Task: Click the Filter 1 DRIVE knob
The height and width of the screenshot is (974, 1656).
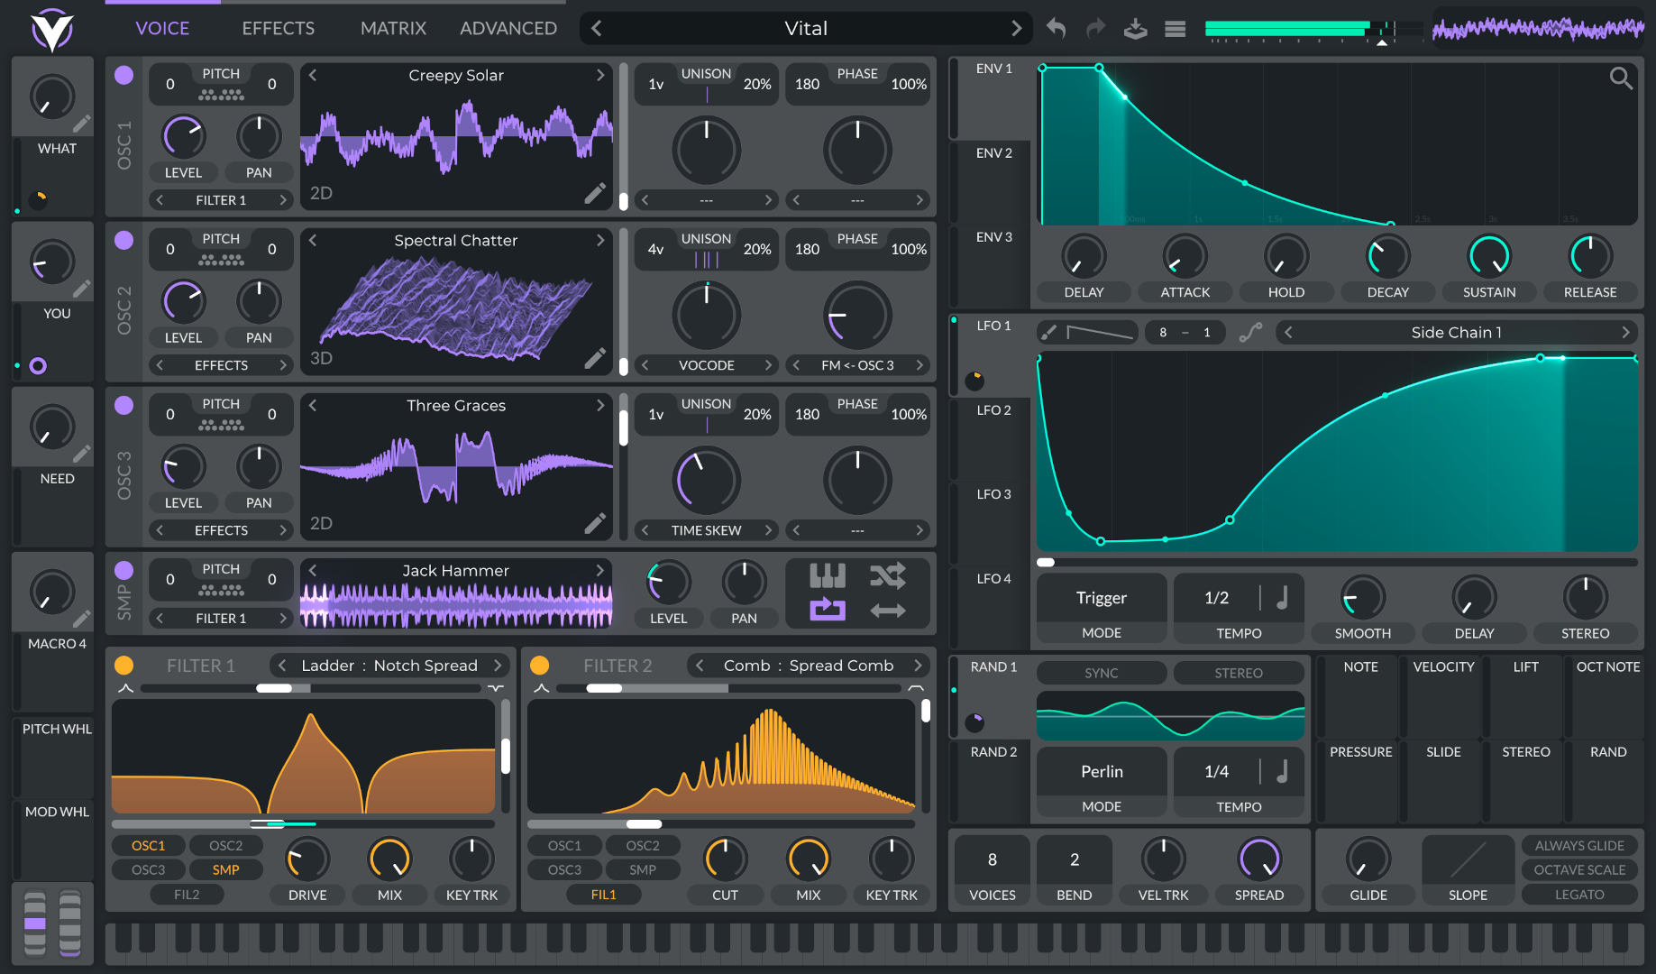Action: click(x=307, y=859)
